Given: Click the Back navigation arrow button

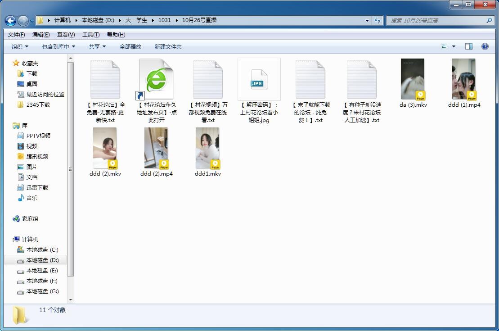Looking at the screenshot, I should click(x=10, y=20).
